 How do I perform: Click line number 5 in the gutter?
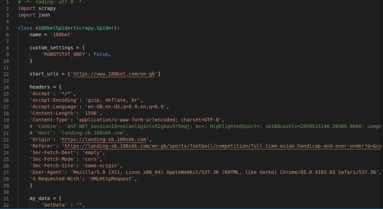click(x=7, y=28)
